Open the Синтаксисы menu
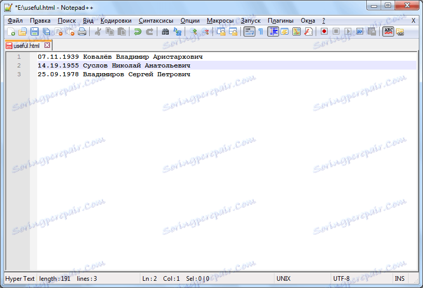423x288 pixels. (x=156, y=21)
